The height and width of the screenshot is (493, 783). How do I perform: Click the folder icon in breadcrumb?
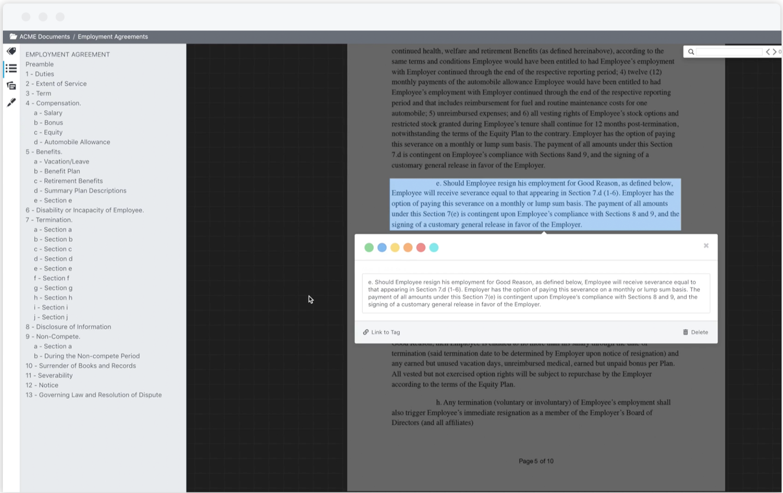[13, 37]
